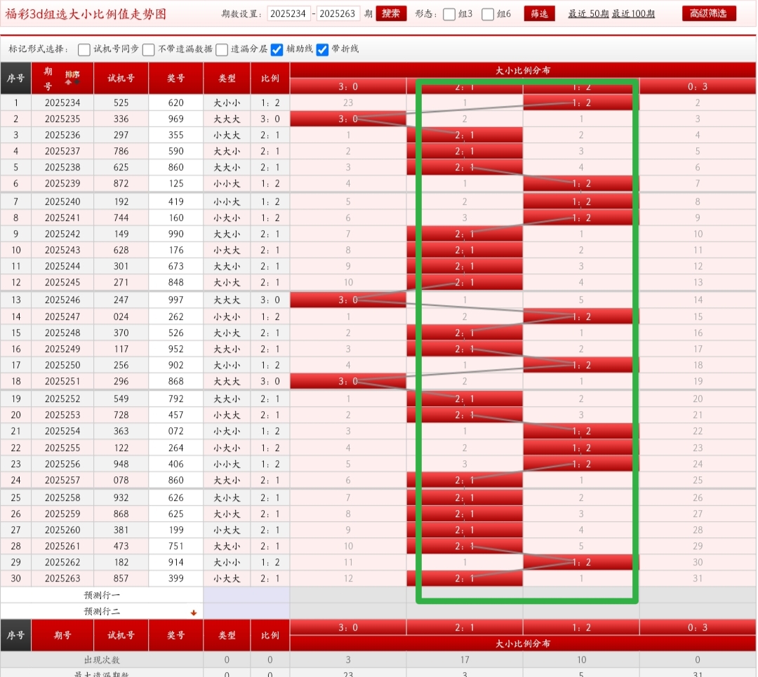This screenshot has width=758, height=677.
Task: Select the 0:3 column header at top
Action: 698,86
